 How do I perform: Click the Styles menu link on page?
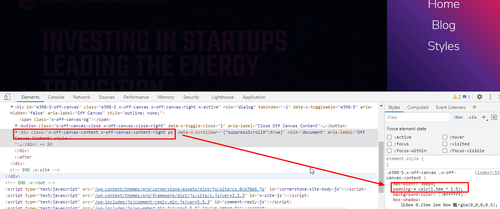(443, 46)
